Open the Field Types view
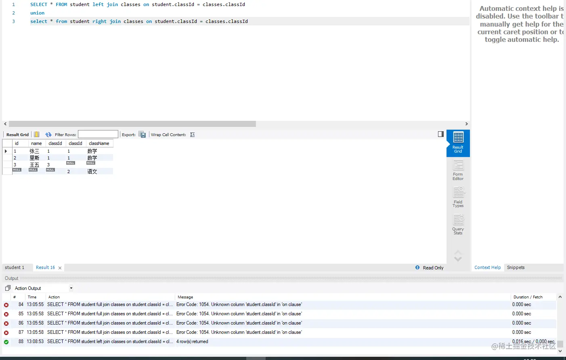This screenshot has height=360, width=566. point(458,197)
